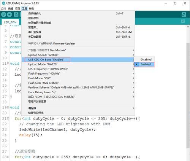Open the CPU Frequency 160MHz submenu
Screen dimensions: 190x161
click(78, 69)
